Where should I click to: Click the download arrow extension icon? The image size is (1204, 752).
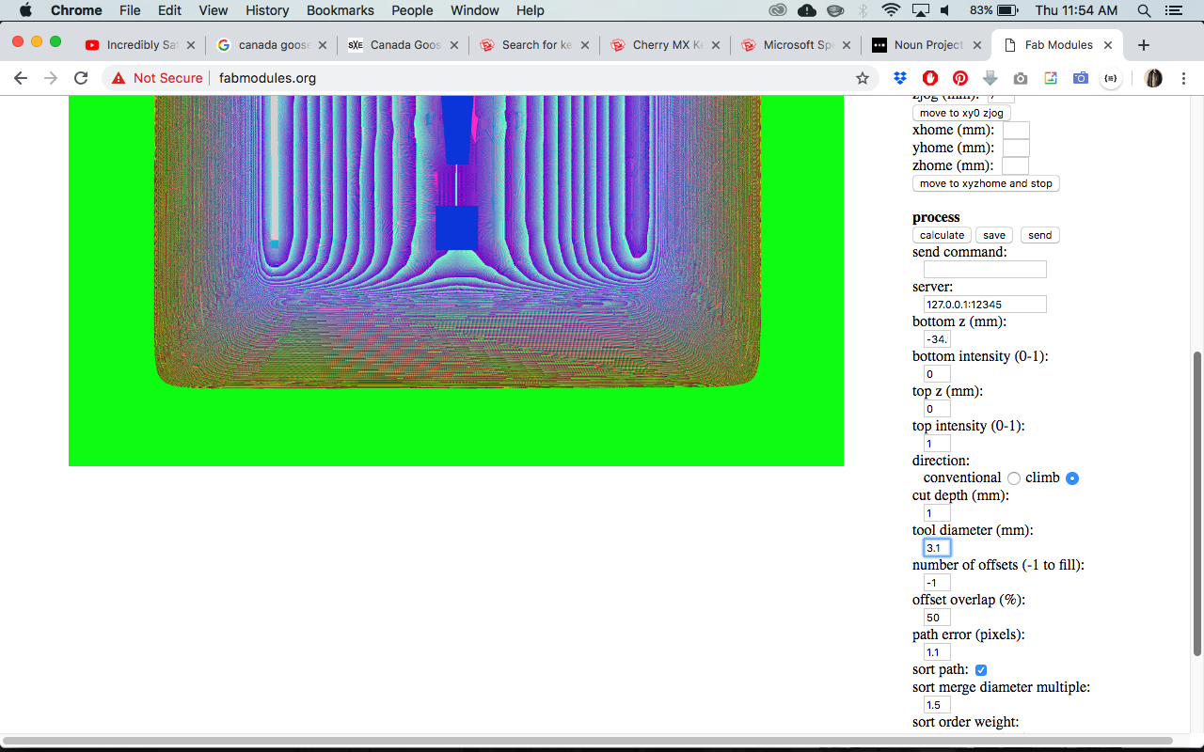tap(990, 78)
